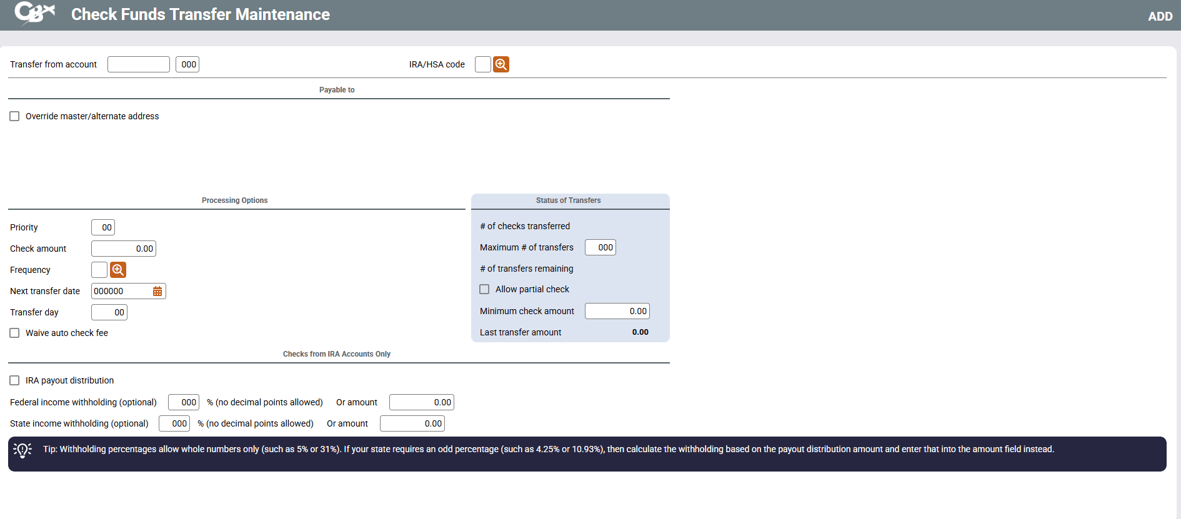The image size is (1181, 519).
Task: Open the Next transfer date calendar icon
Action: coord(157,291)
